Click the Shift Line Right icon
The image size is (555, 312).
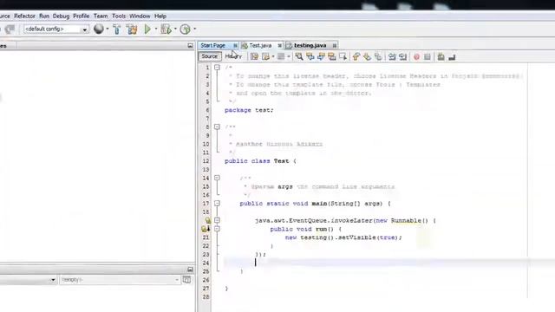[402, 56]
